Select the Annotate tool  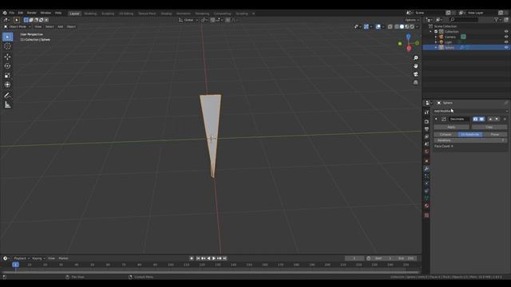pyautogui.click(x=7, y=96)
